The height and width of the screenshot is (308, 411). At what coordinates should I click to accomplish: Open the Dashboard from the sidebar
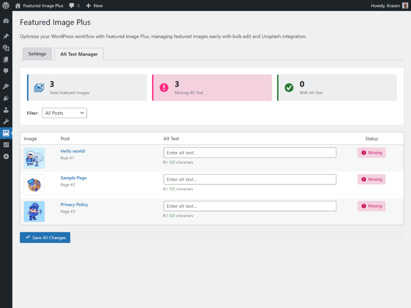coord(6,21)
